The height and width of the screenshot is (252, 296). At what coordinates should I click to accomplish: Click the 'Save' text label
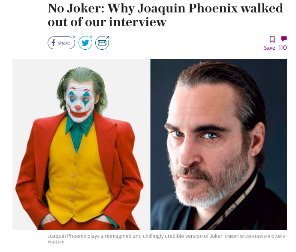pos(269,48)
